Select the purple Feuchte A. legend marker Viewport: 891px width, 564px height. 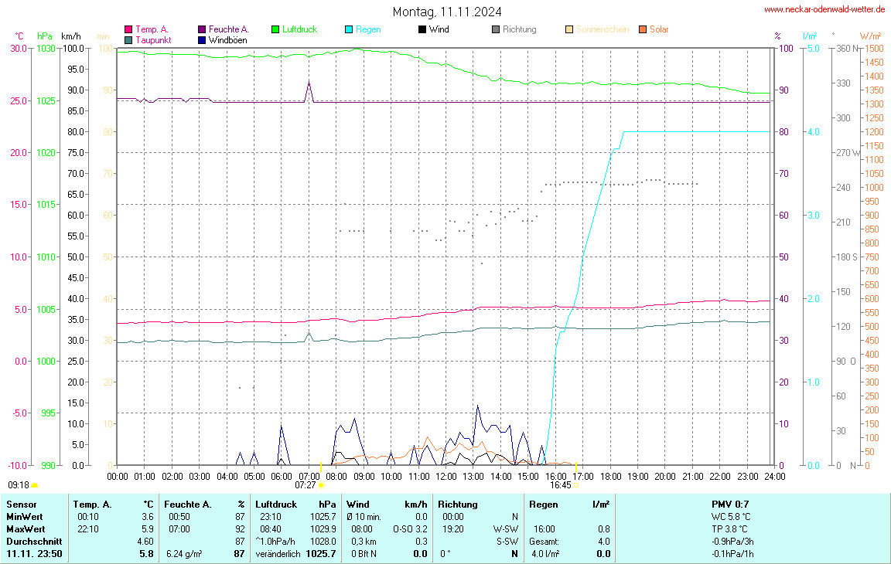click(203, 29)
